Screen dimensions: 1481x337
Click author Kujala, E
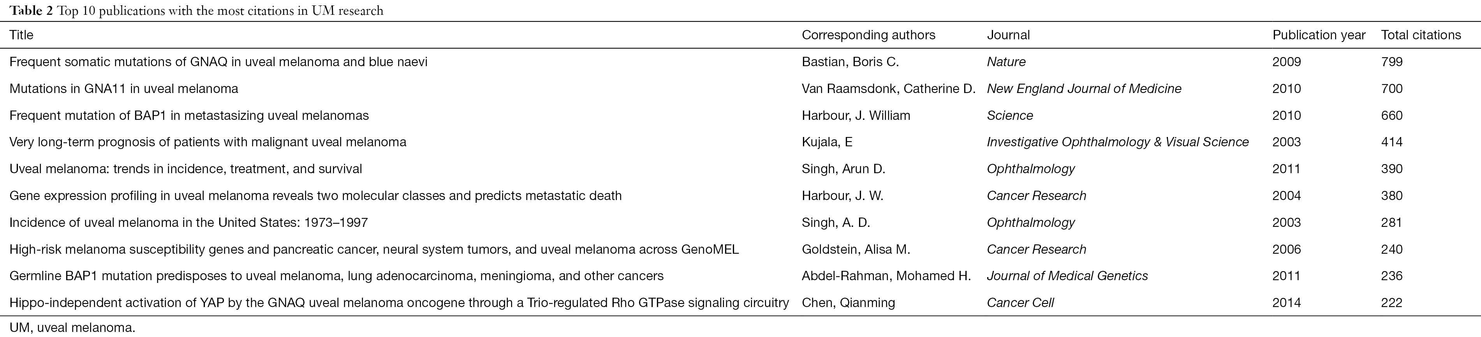[x=827, y=142]
